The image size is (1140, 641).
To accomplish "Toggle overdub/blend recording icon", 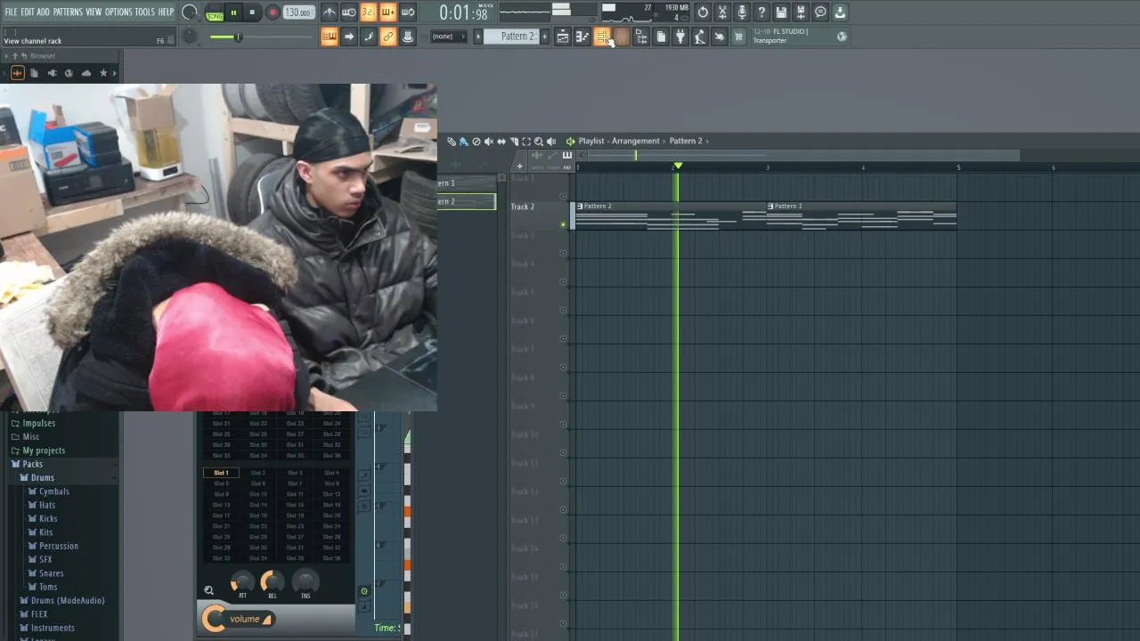I will pyautogui.click(x=388, y=12).
